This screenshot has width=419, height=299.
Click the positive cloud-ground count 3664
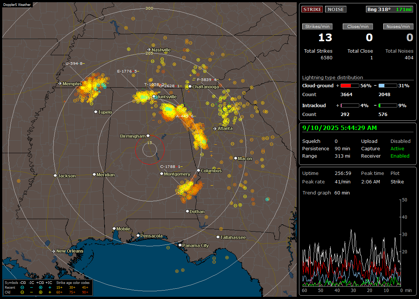click(x=346, y=95)
